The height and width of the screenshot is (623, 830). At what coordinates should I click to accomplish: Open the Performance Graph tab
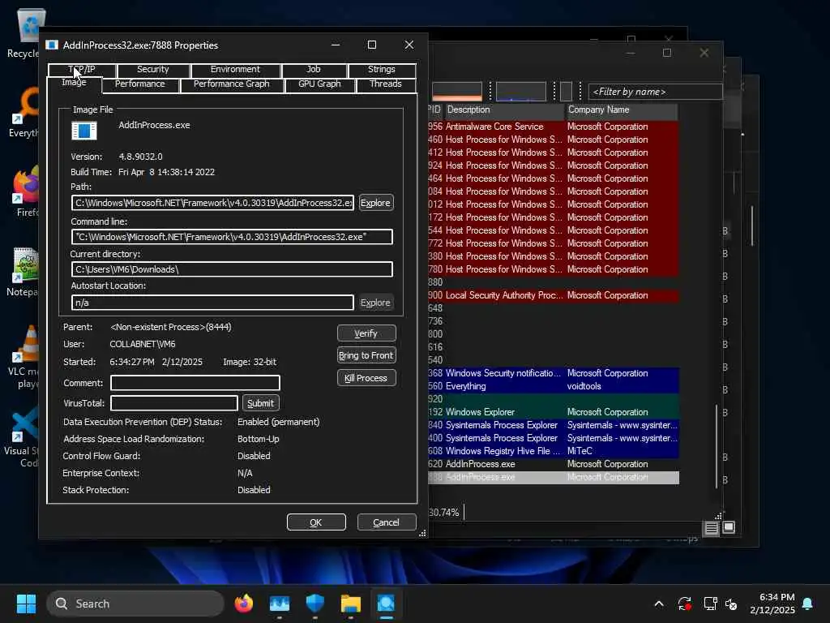232,84
